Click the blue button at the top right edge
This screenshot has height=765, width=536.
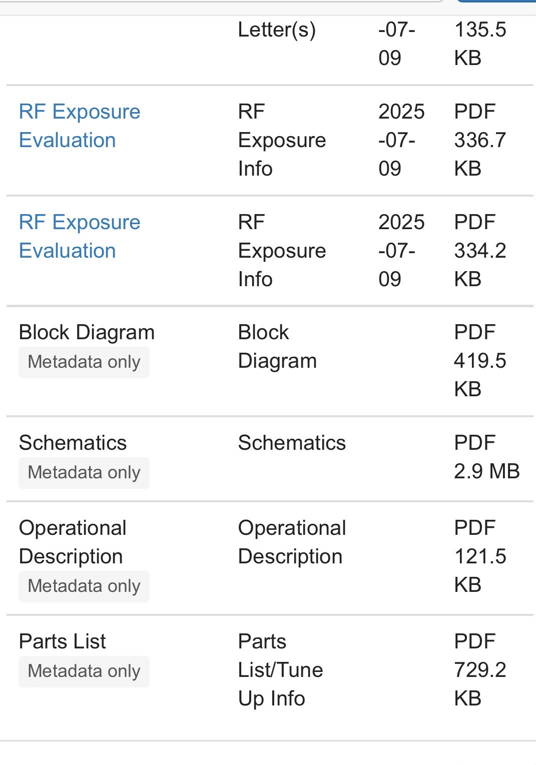[x=496, y=2]
